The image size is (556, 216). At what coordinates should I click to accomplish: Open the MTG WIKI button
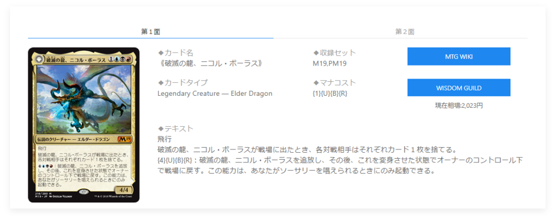point(458,56)
